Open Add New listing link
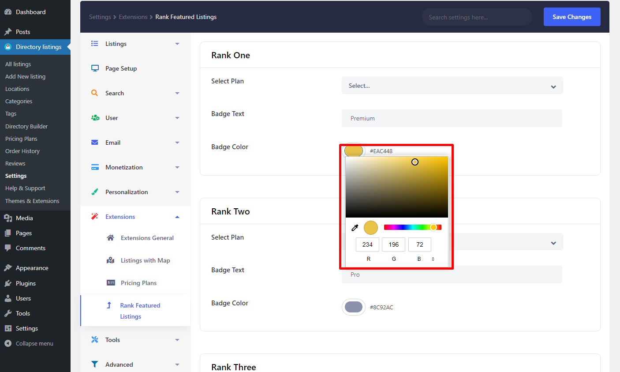This screenshot has height=372, width=620. click(x=25, y=76)
